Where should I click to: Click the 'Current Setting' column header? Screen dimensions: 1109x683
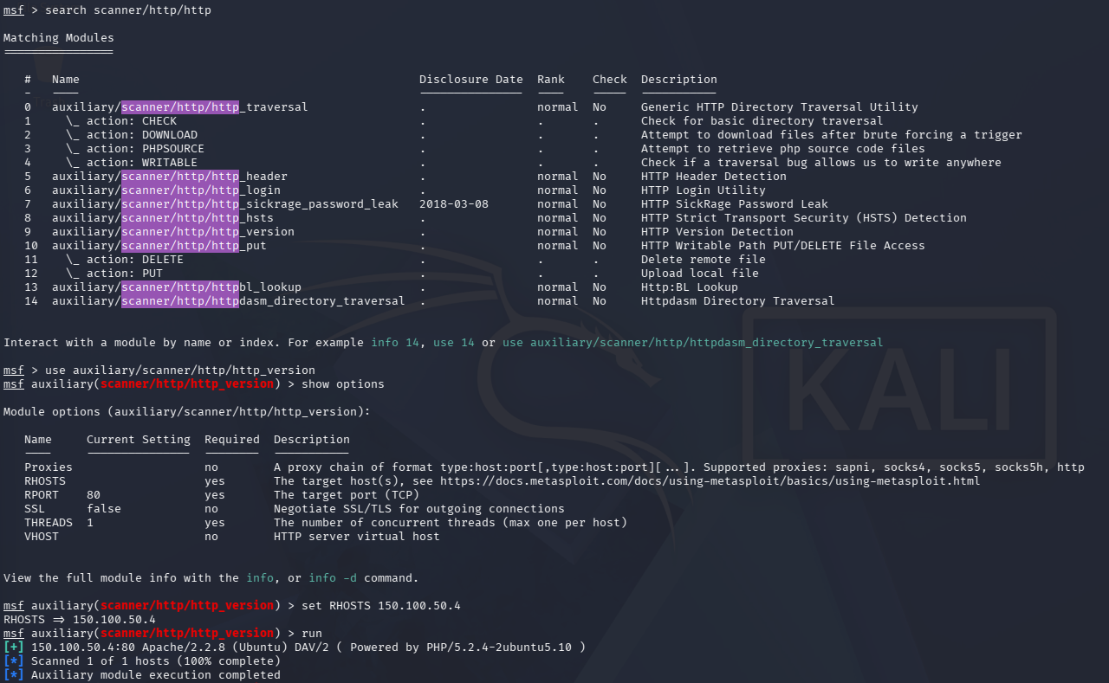(138, 440)
